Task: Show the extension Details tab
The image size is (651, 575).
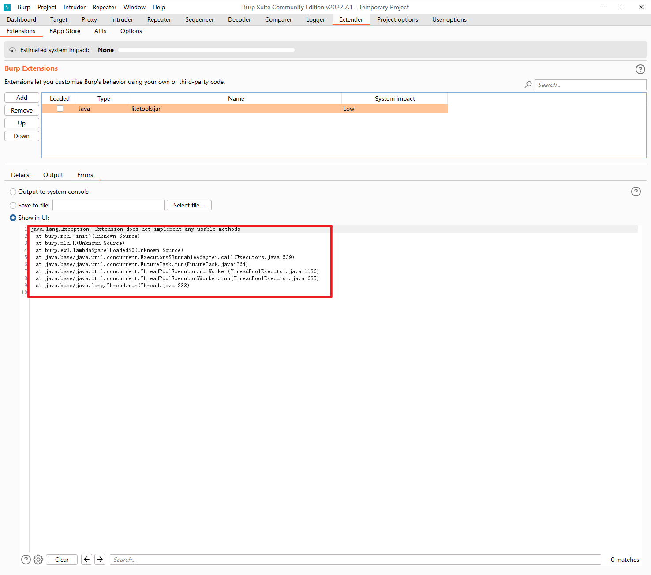Action: 20,175
